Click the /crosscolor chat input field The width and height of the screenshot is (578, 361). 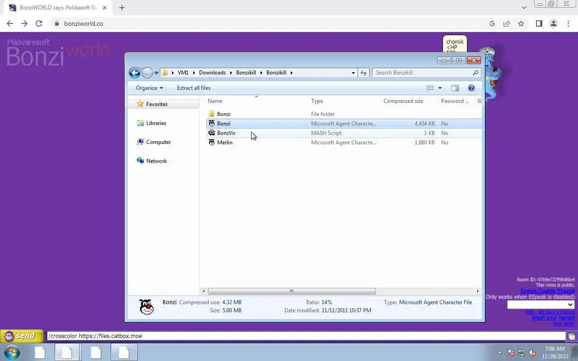click(306, 336)
